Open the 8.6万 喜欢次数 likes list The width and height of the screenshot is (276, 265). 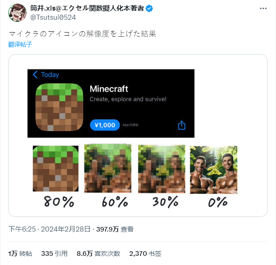pyautogui.click(x=99, y=254)
